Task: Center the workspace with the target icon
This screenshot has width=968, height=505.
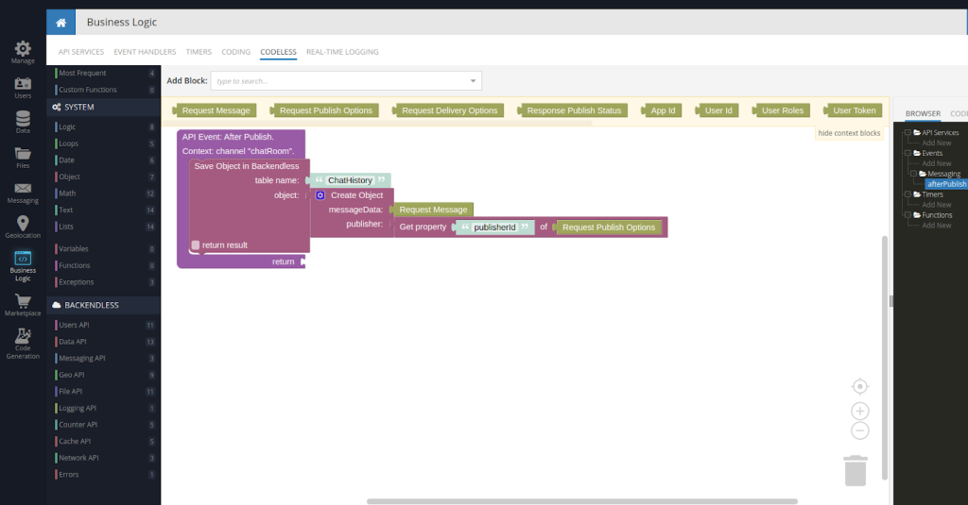Action: [x=860, y=387]
